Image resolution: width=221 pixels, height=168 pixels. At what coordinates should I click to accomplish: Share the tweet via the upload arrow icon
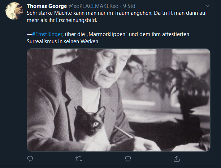[x=177, y=159]
